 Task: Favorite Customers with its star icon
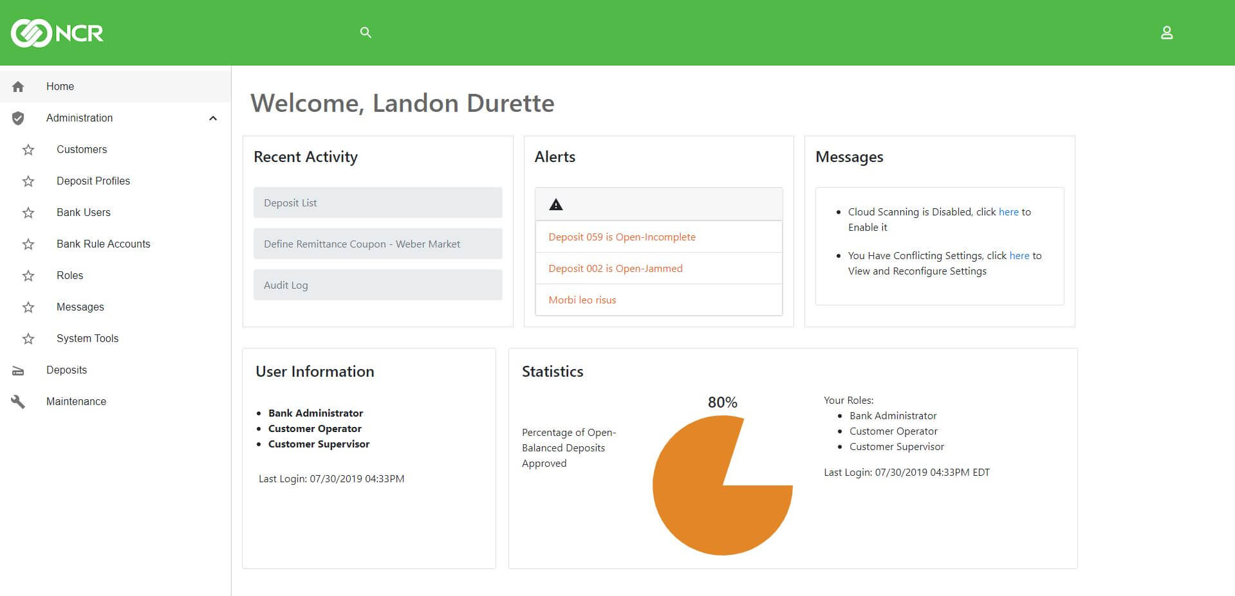pos(28,150)
